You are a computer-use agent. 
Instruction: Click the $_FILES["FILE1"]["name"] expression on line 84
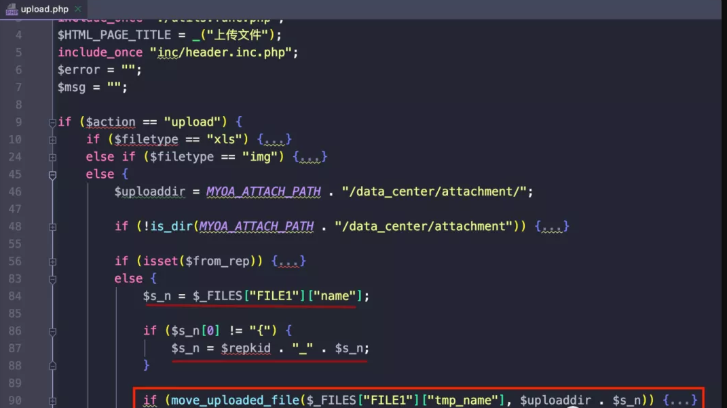coord(277,296)
